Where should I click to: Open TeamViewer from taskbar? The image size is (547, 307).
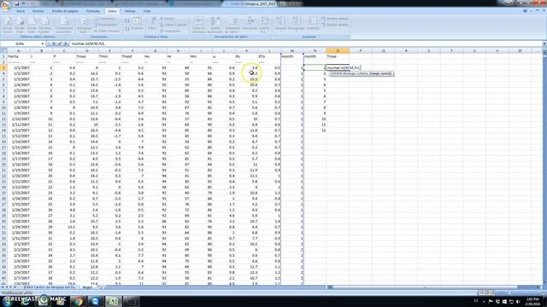(x=95, y=301)
